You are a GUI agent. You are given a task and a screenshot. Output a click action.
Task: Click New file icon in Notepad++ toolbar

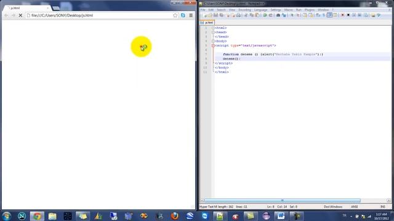coord(204,15)
